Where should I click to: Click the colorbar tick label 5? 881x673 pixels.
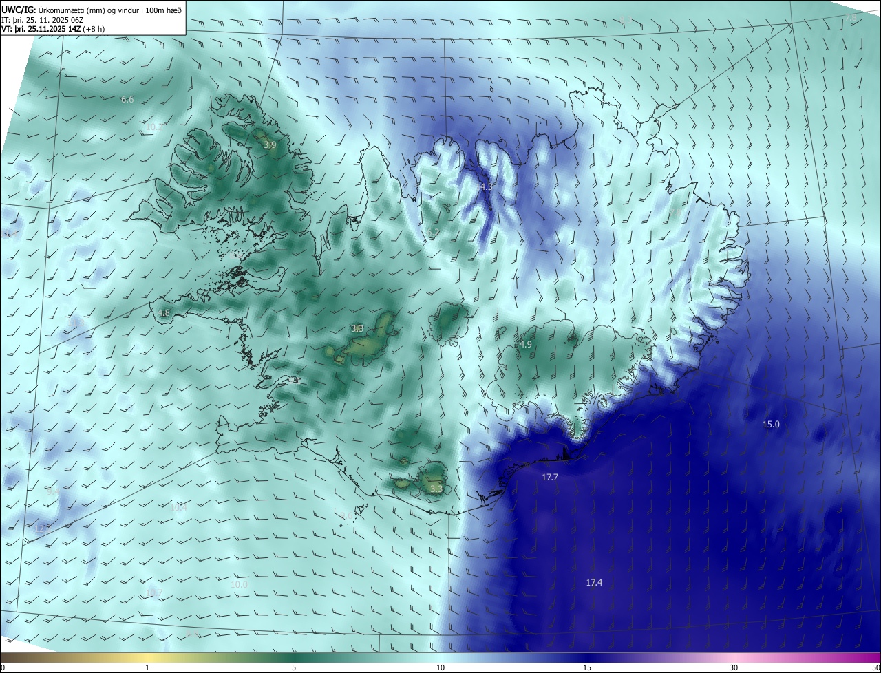pyautogui.click(x=294, y=667)
